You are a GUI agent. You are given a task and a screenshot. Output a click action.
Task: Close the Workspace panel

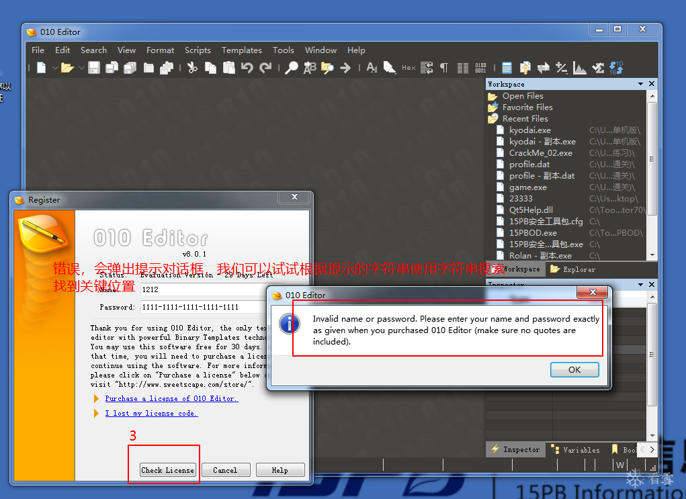(x=652, y=84)
